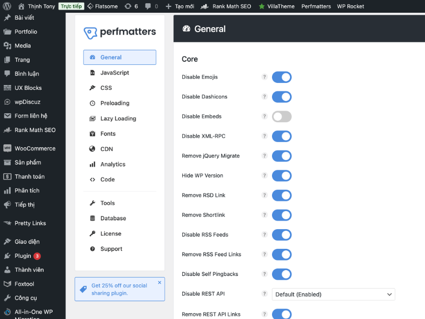Toggle the Remove jQuery Migrate switch
The height and width of the screenshot is (319, 425).
tap(282, 156)
